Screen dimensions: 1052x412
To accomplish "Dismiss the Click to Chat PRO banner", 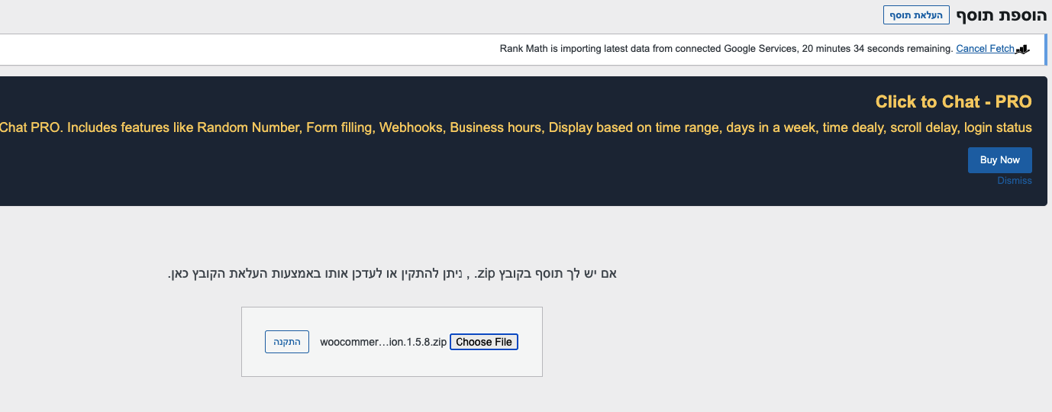I will (x=1014, y=181).
